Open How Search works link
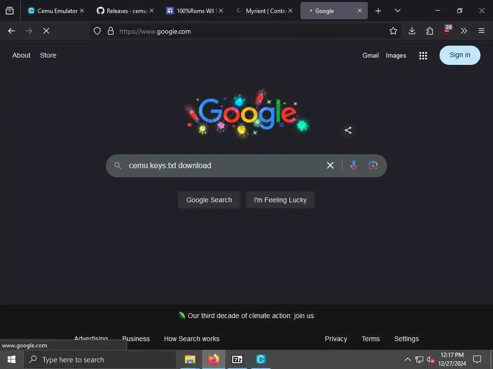Image resolution: width=493 pixels, height=369 pixels. pyautogui.click(x=192, y=339)
